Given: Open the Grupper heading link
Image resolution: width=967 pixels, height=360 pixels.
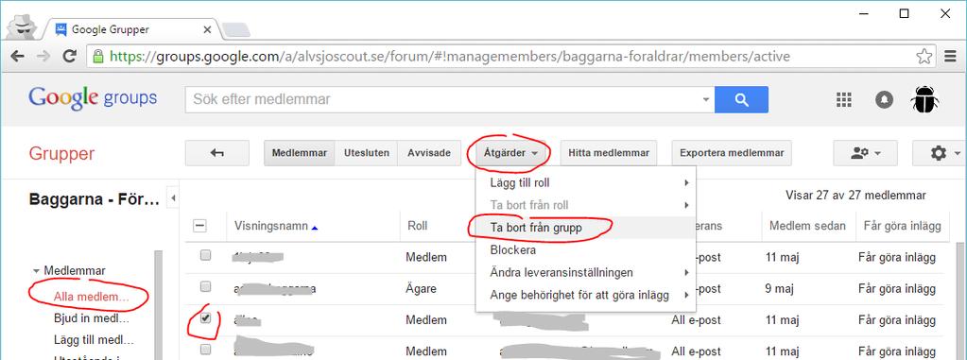Looking at the screenshot, I should (x=61, y=153).
